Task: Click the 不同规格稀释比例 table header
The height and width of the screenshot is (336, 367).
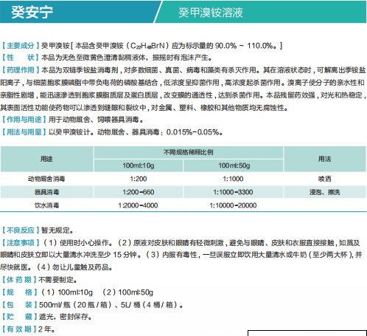Action: click(189, 152)
